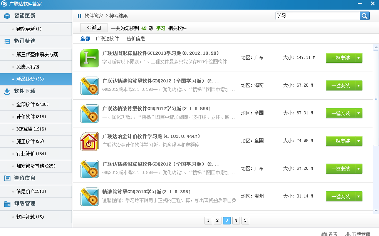Go to results page 1

click(208, 220)
